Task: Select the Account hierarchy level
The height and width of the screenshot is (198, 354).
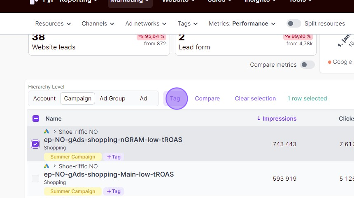Action: pyautogui.click(x=44, y=98)
